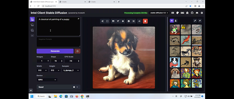The height and width of the screenshot is (99, 234).
Task: Use prompt quote icon button
Action: pyautogui.click(x=113, y=21)
